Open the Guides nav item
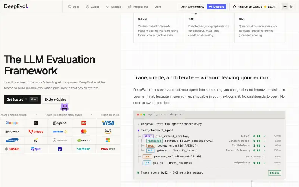299x187 pixels. point(93,7)
